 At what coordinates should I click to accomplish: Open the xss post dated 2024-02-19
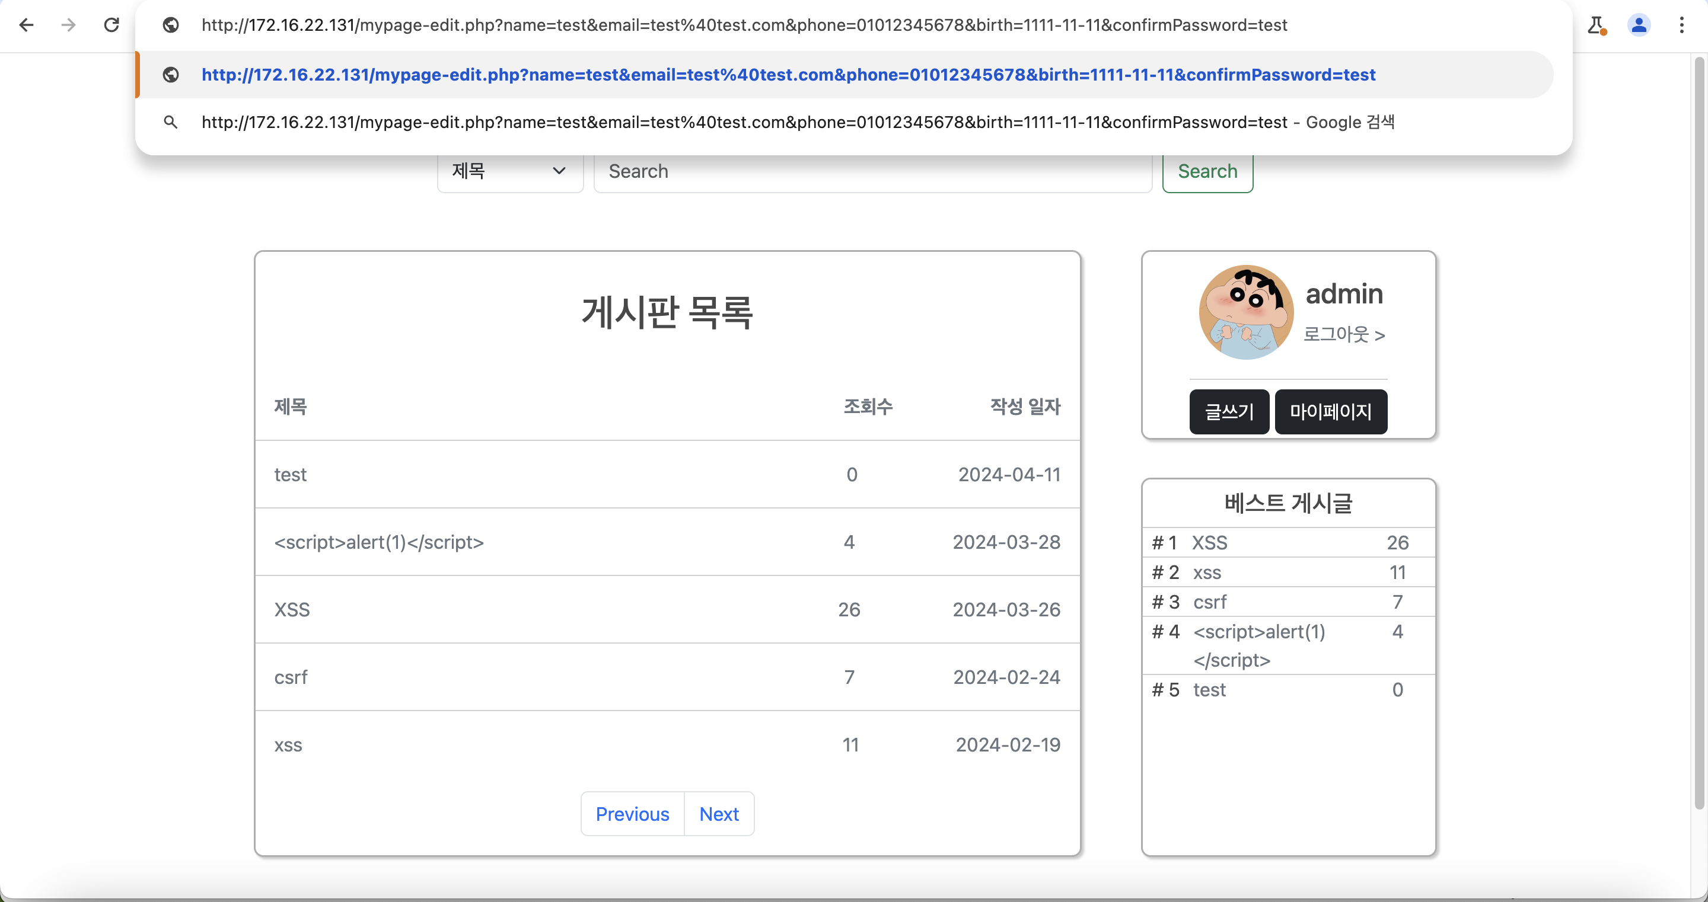tap(288, 745)
